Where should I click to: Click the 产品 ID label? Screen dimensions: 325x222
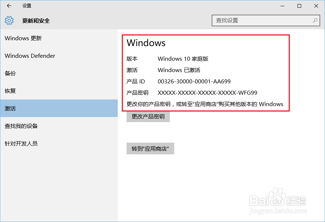[136, 82]
